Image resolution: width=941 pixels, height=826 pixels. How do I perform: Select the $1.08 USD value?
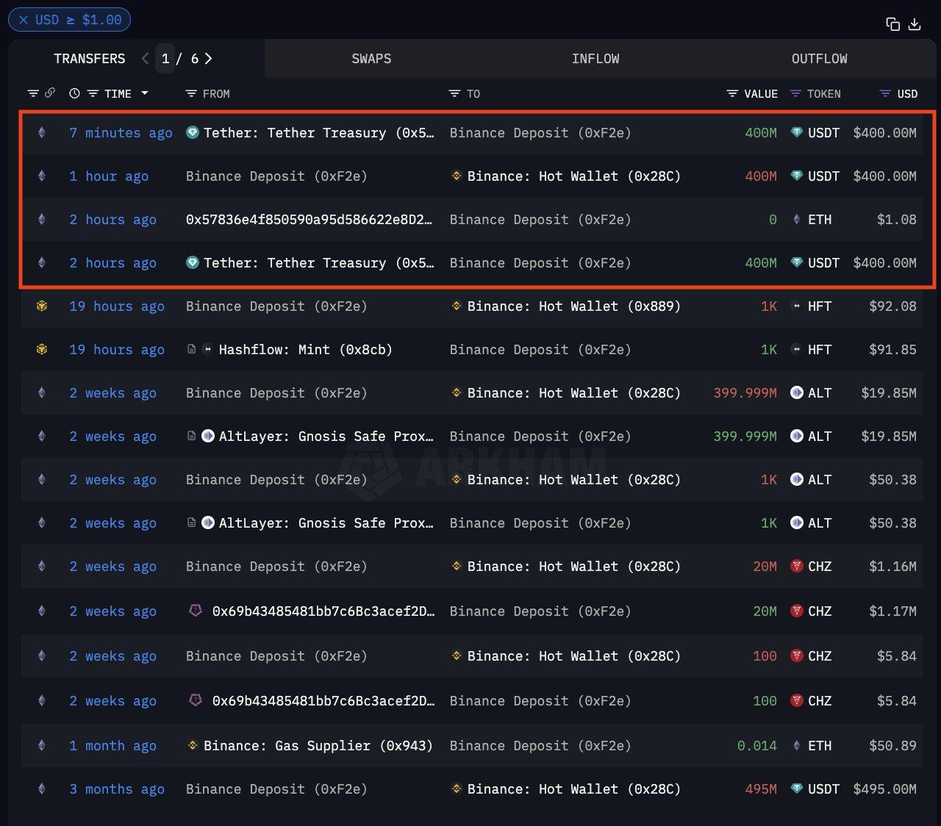coord(896,220)
